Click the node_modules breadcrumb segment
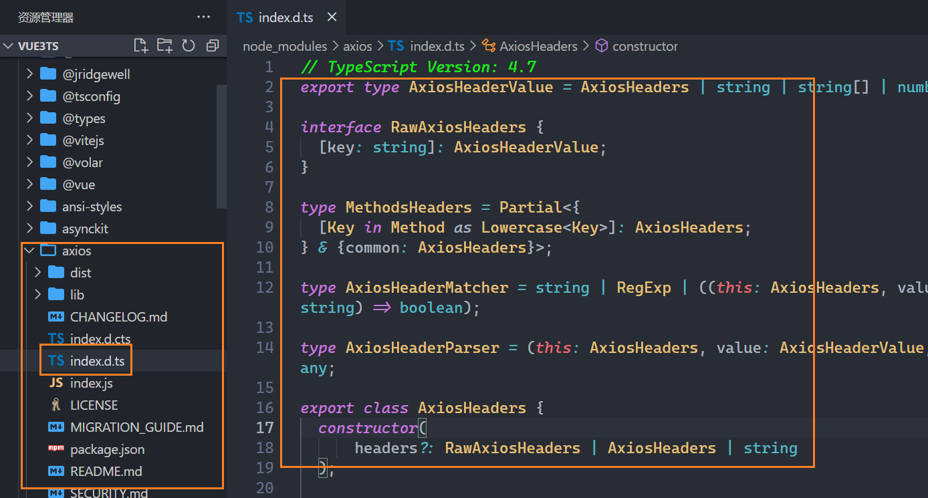 [x=285, y=46]
